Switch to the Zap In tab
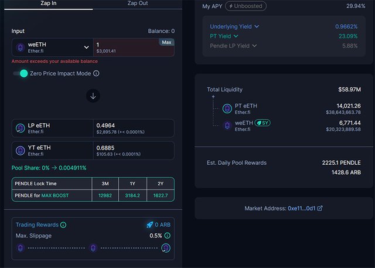This screenshot has width=375, height=268. pyautogui.click(x=49, y=4)
